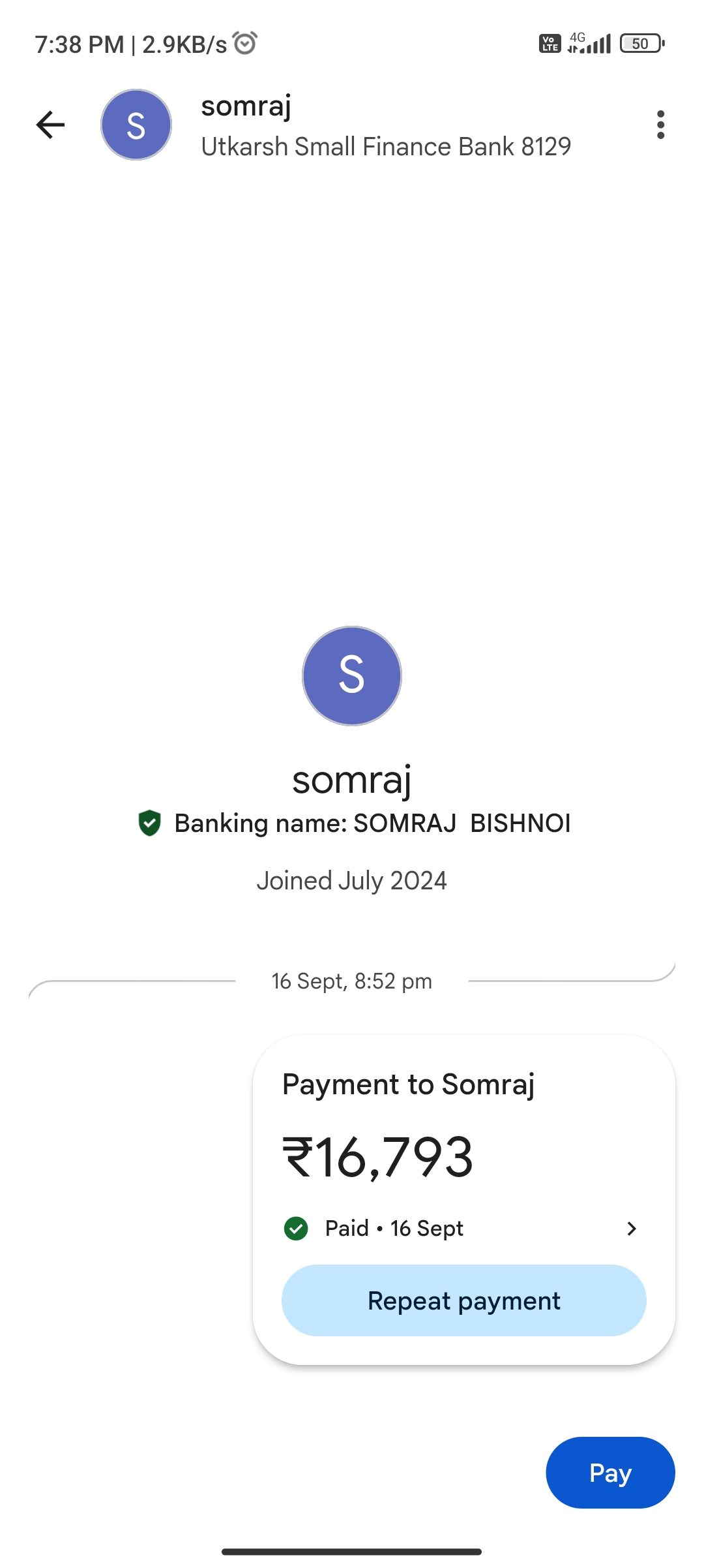Tap the large S profile avatar
This screenshot has height=1566, width=704.
[352, 676]
